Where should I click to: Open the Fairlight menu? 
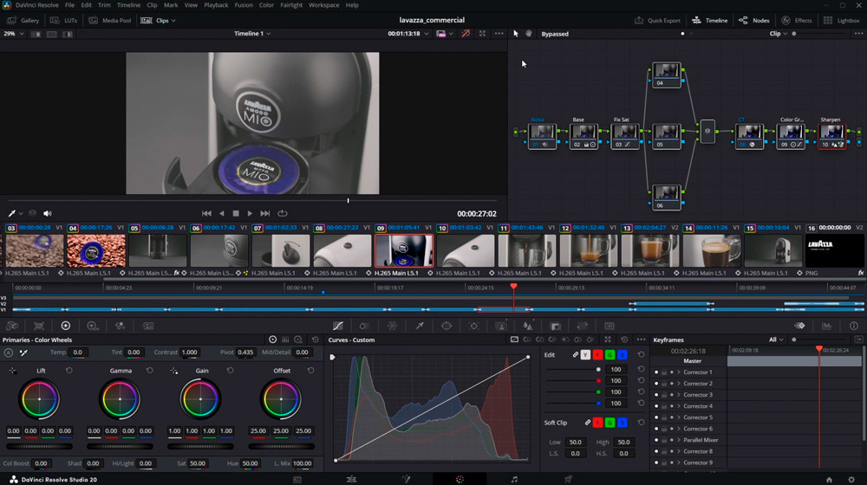(x=291, y=5)
